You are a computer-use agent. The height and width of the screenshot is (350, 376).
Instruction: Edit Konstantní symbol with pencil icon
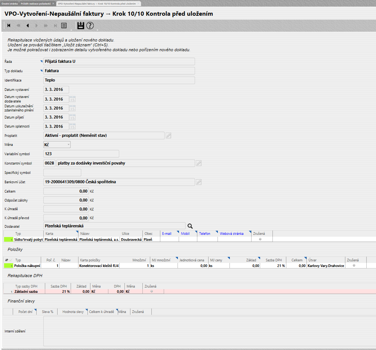click(x=199, y=163)
